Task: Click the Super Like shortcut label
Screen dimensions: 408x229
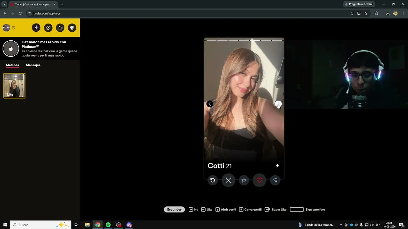Action: pos(279,210)
